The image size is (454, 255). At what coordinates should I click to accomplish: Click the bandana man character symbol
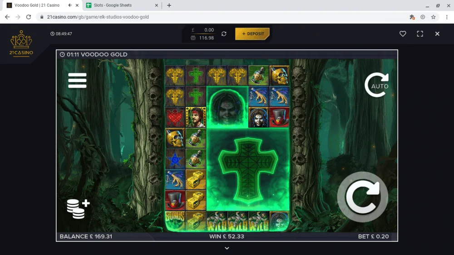coord(196,118)
